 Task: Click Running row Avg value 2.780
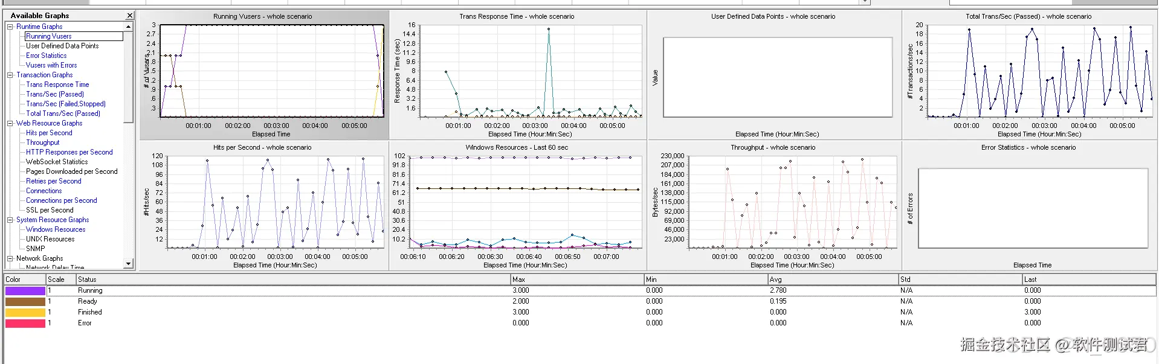(778, 290)
